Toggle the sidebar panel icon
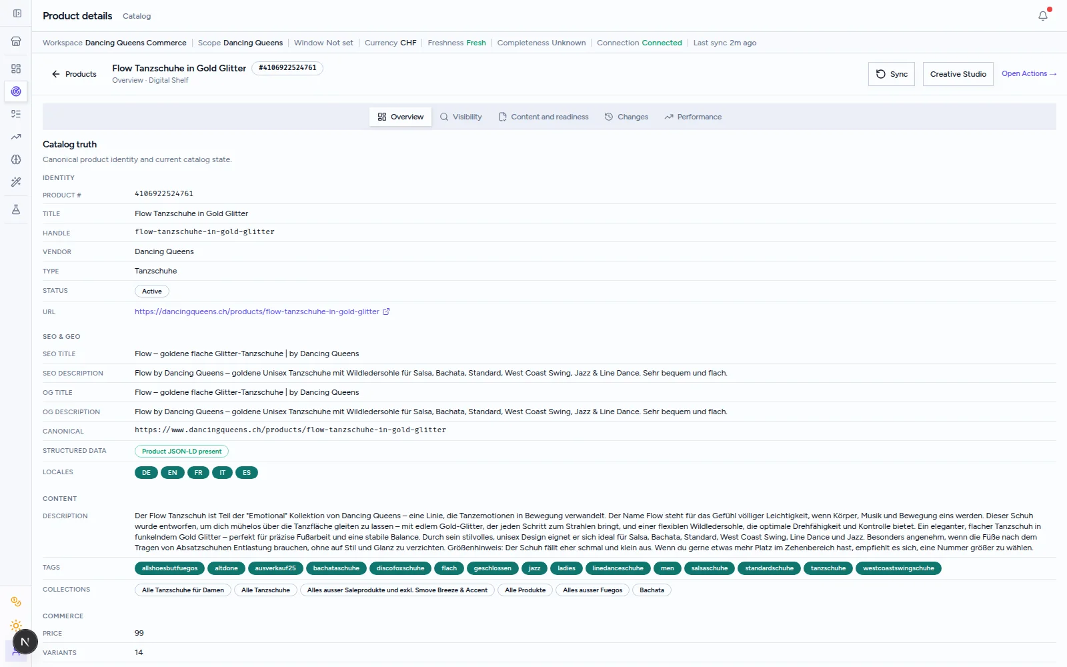1067x667 pixels. coord(17,13)
